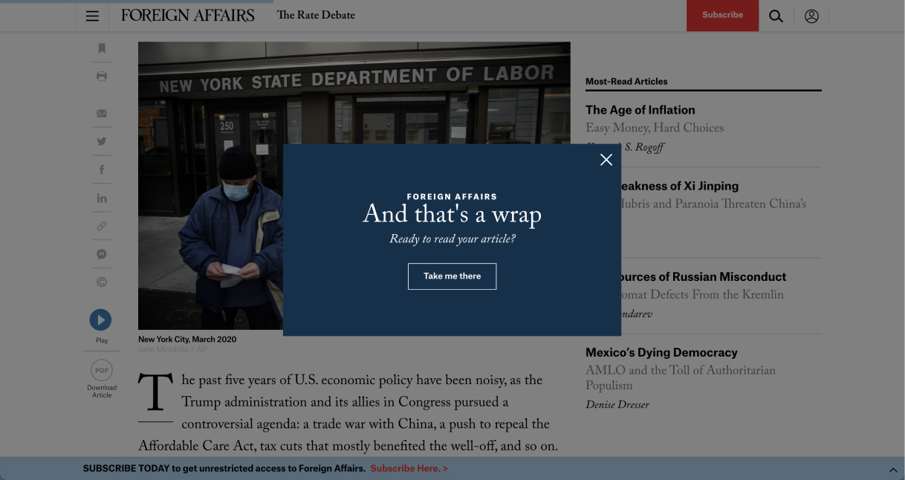Bookmark this article
The height and width of the screenshot is (480, 905).
[x=102, y=48]
